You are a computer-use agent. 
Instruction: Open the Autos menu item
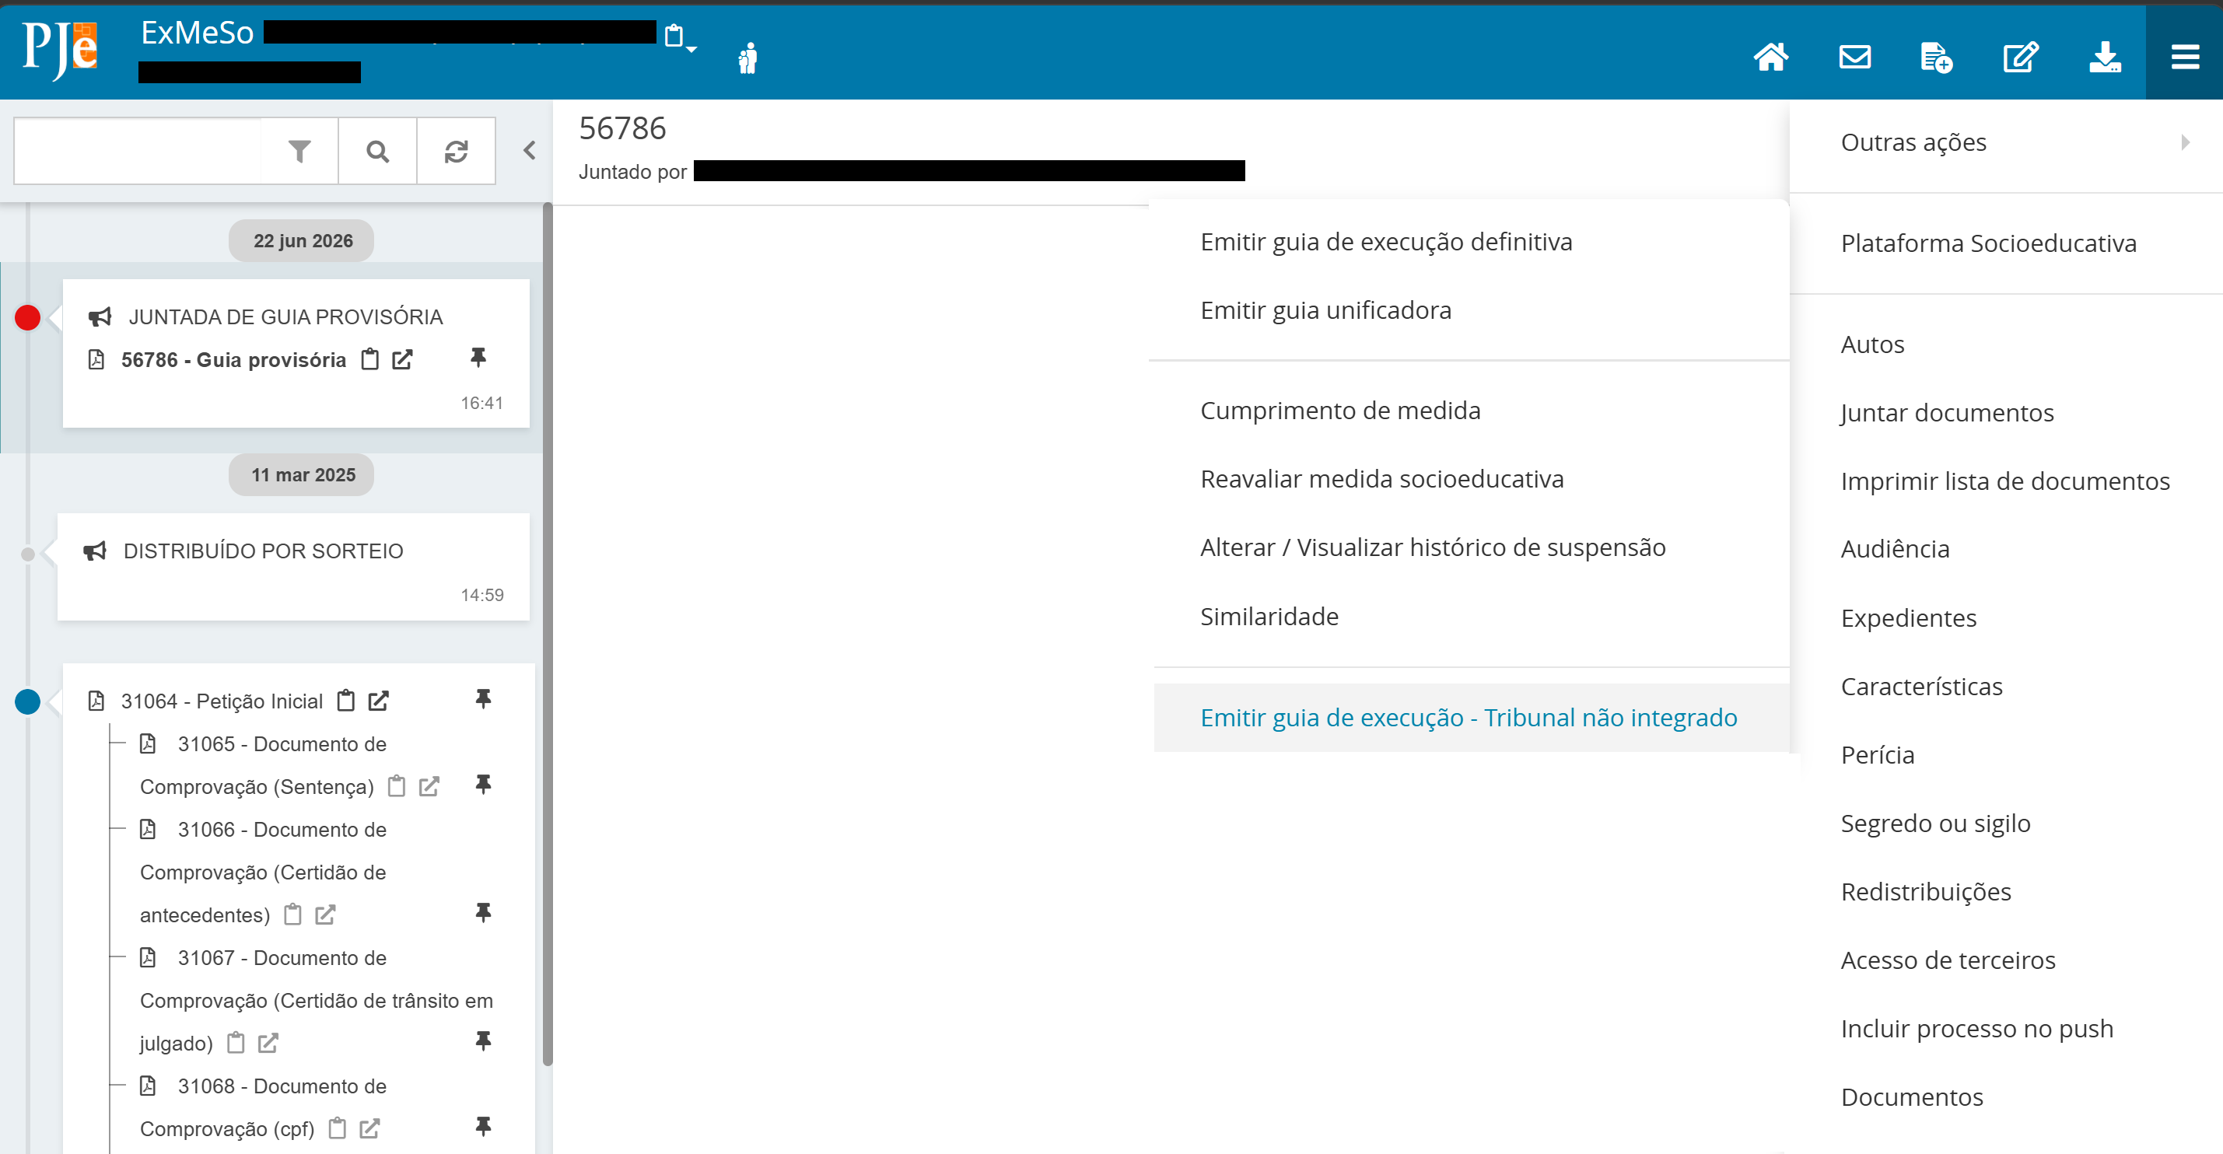point(1871,345)
